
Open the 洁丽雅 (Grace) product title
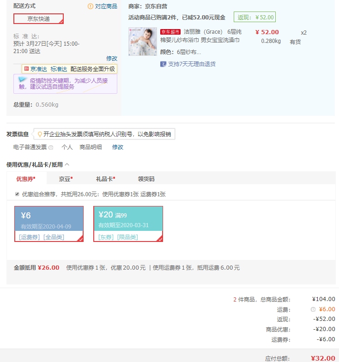(200, 36)
